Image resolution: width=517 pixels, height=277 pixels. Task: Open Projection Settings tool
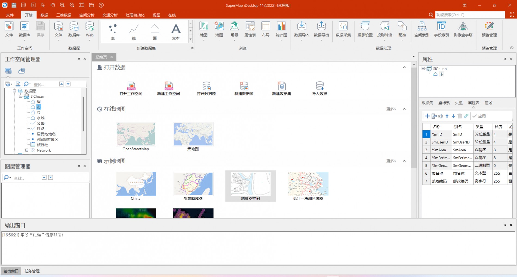365,26
